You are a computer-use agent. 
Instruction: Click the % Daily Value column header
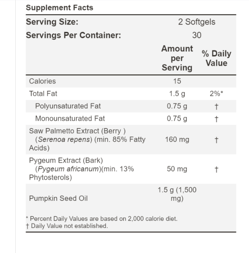[x=216, y=58]
